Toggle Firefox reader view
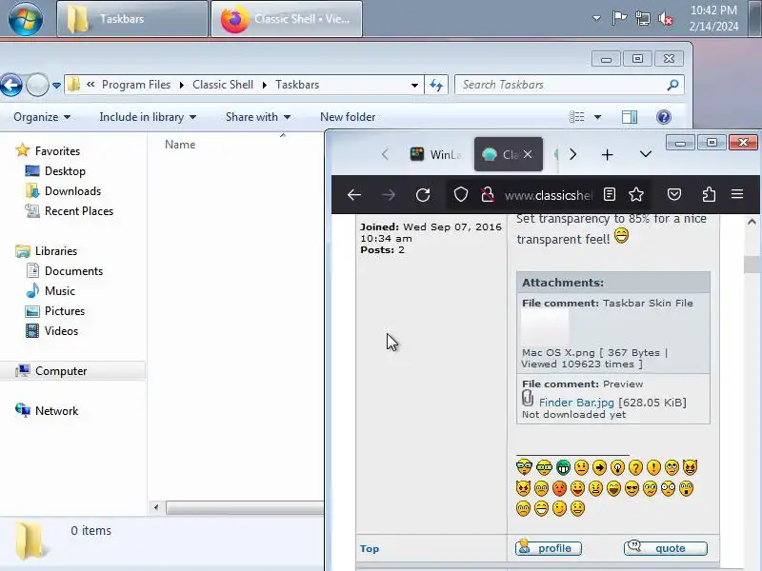Image resolution: width=762 pixels, height=571 pixels. point(610,195)
